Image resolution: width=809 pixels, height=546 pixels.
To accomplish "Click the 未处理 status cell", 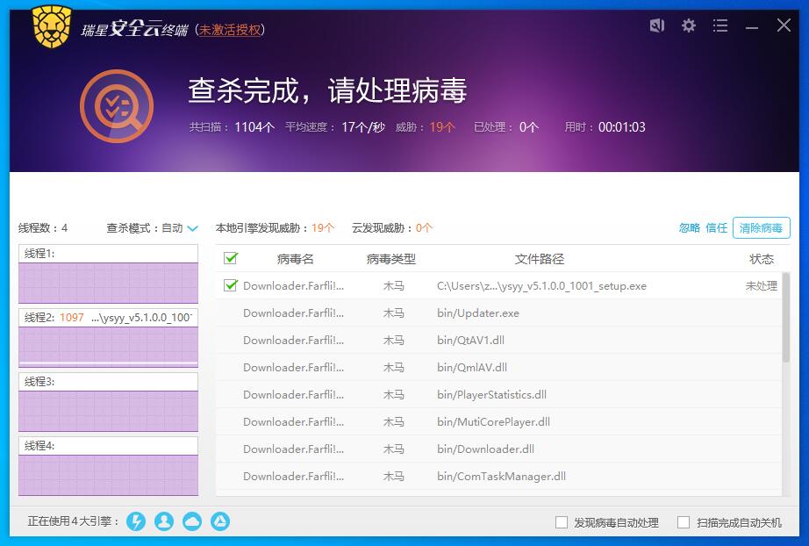I will click(761, 286).
